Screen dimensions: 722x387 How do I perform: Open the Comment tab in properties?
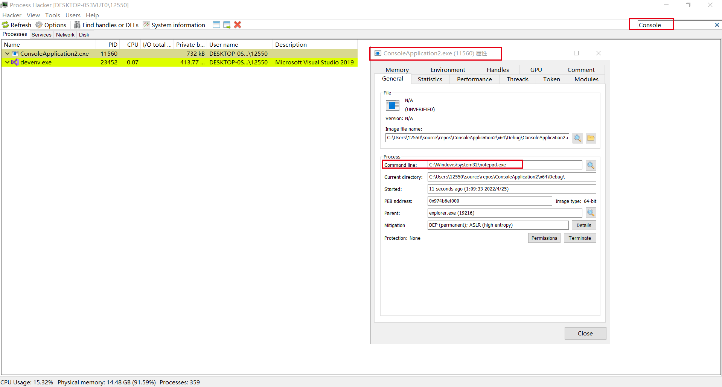click(x=581, y=70)
